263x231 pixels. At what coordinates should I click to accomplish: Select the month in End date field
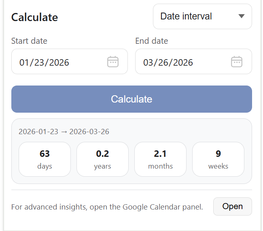tap(148, 62)
